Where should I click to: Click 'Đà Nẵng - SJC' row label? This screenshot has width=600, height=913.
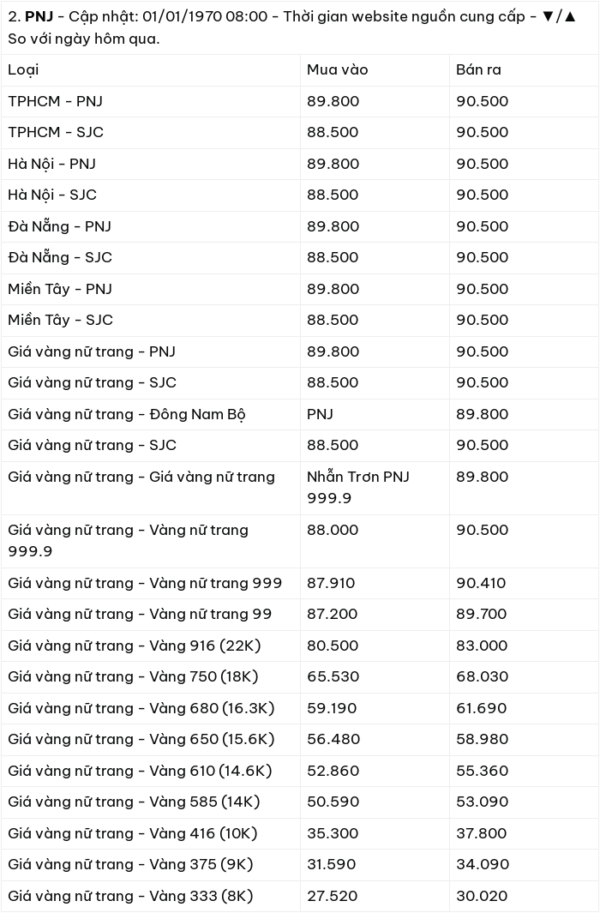pyautogui.click(x=60, y=257)
